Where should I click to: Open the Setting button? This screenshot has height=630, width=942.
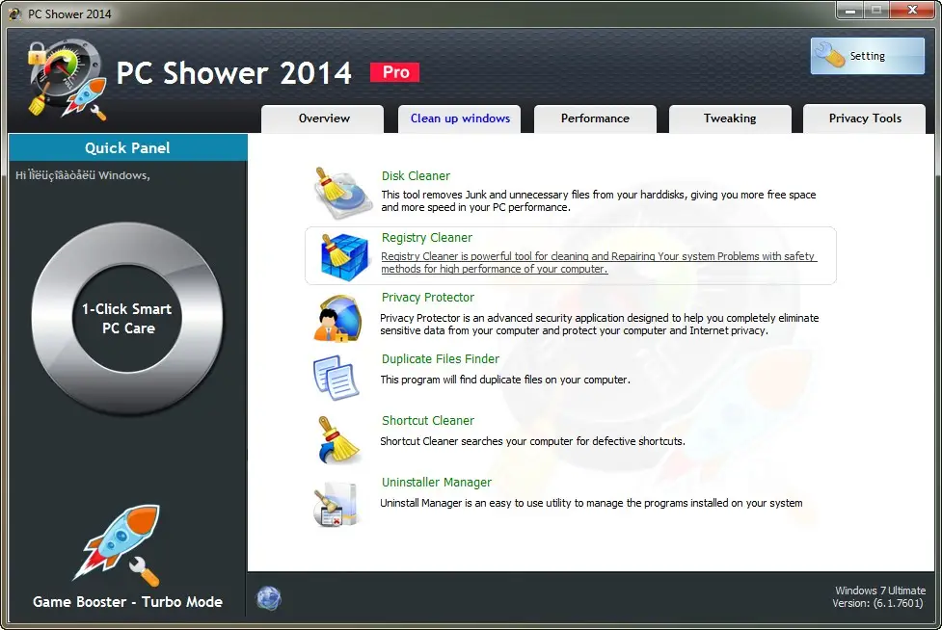pos(867,56)
